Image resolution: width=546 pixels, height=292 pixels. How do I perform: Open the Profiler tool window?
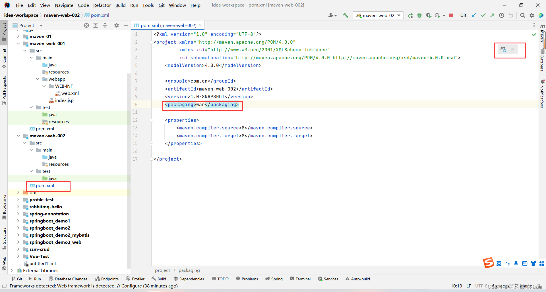point(135,279)
